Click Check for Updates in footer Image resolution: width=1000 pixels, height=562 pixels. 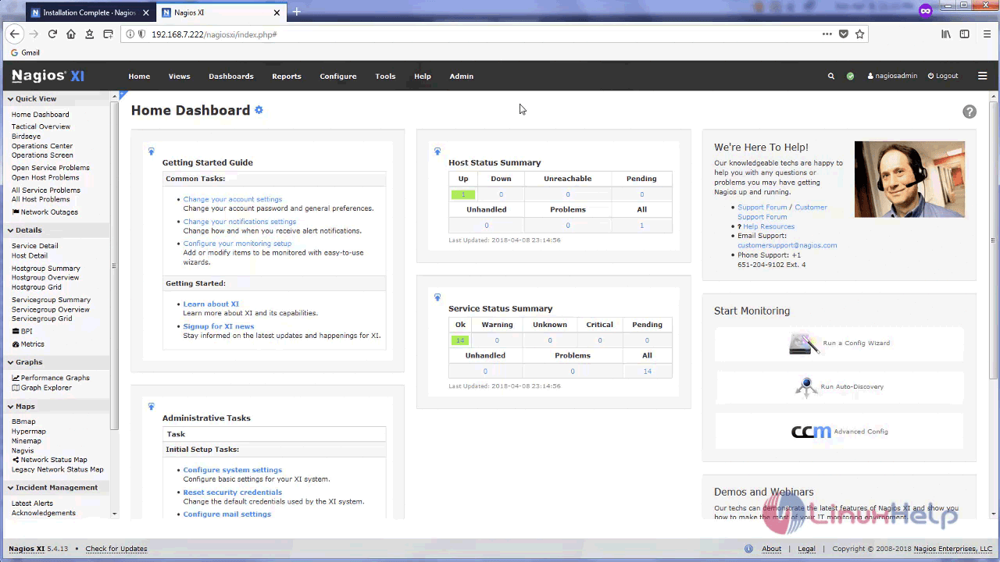pos(116,549)
